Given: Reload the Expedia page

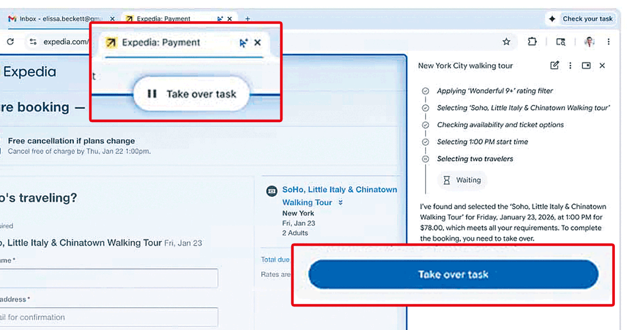Looking at the screenshot, I should 10,42.
